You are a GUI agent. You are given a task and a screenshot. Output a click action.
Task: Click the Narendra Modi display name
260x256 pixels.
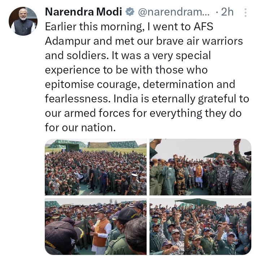83,12
